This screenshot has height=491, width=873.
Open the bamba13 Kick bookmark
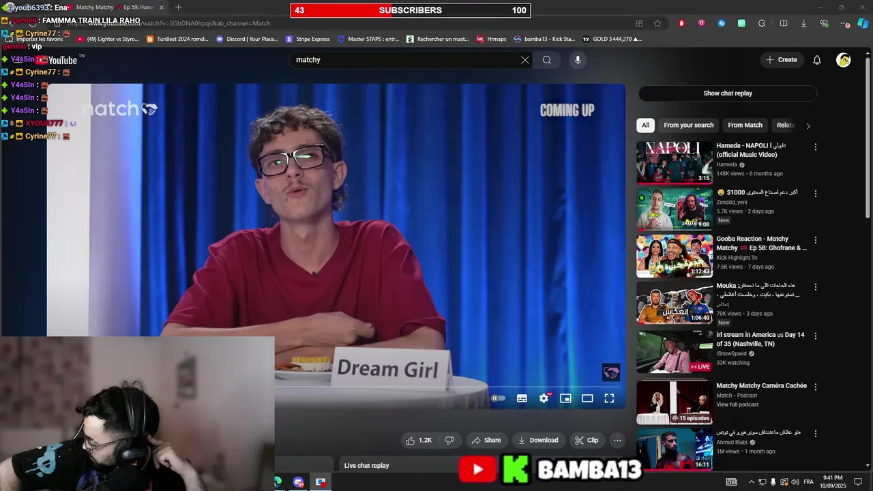click(x=544, y=39)
